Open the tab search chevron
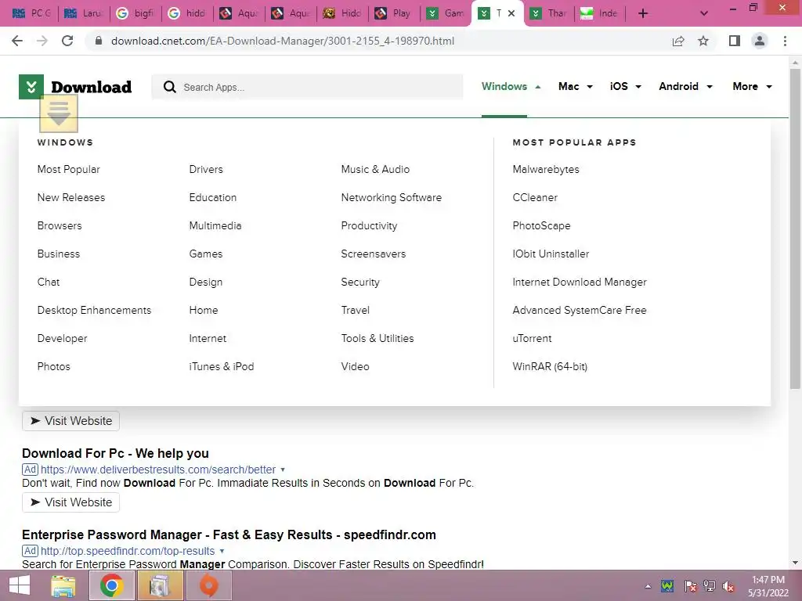Viewport: 802px width, 601px height. pos(704,13)
